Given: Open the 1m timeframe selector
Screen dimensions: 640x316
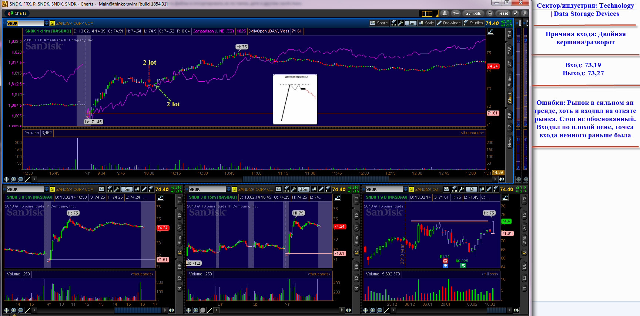Looking at the screenshot, I should pos(411,23).
